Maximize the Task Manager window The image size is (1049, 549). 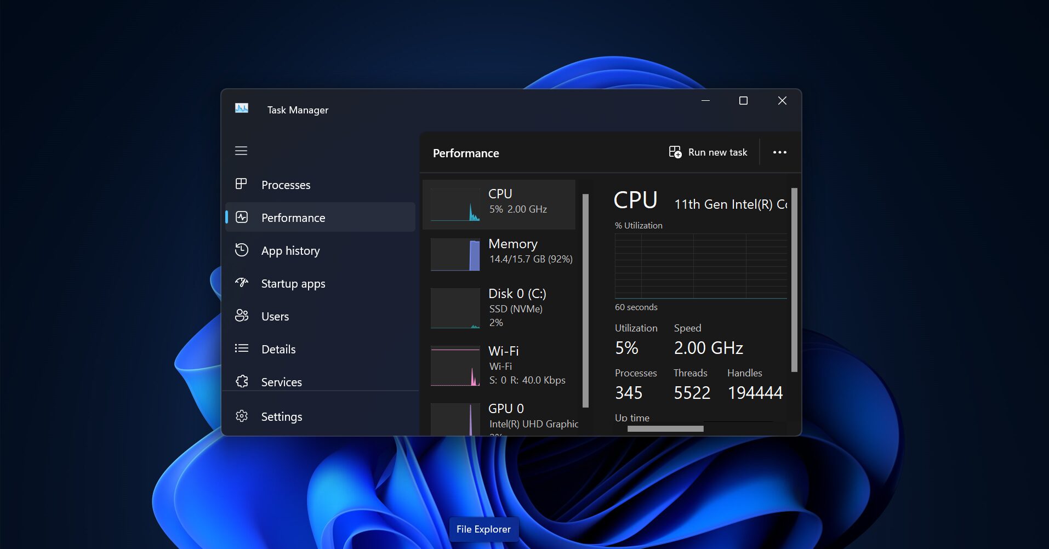(743, 101)
